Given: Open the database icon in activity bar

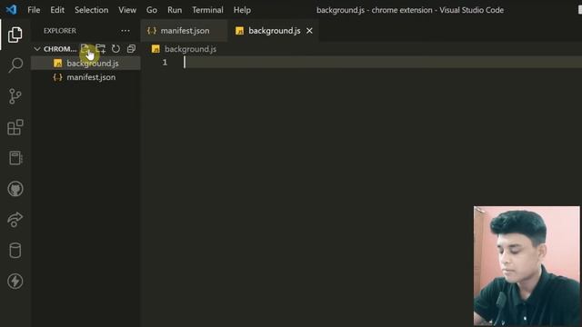Looking at the screenshot, I should 15,251.
